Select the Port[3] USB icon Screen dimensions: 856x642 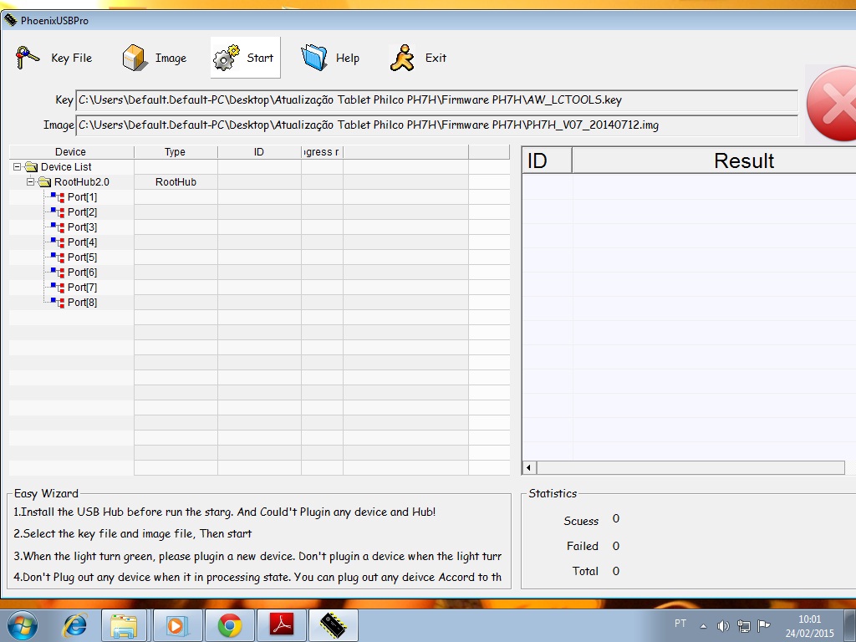click(x=58, y=227)
